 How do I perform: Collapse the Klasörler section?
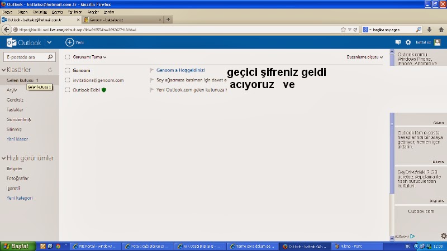[4, 70]
